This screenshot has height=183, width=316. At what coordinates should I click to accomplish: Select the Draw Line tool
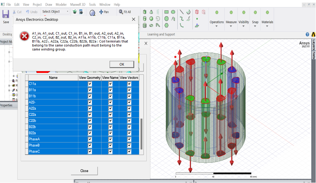182,12
